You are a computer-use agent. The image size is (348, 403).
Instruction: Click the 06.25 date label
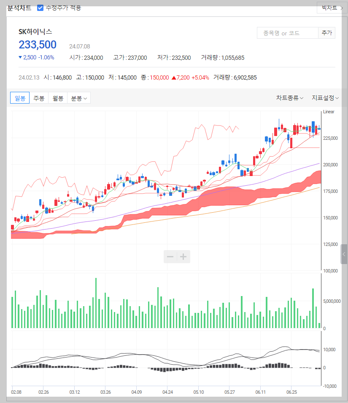point(291,392)
